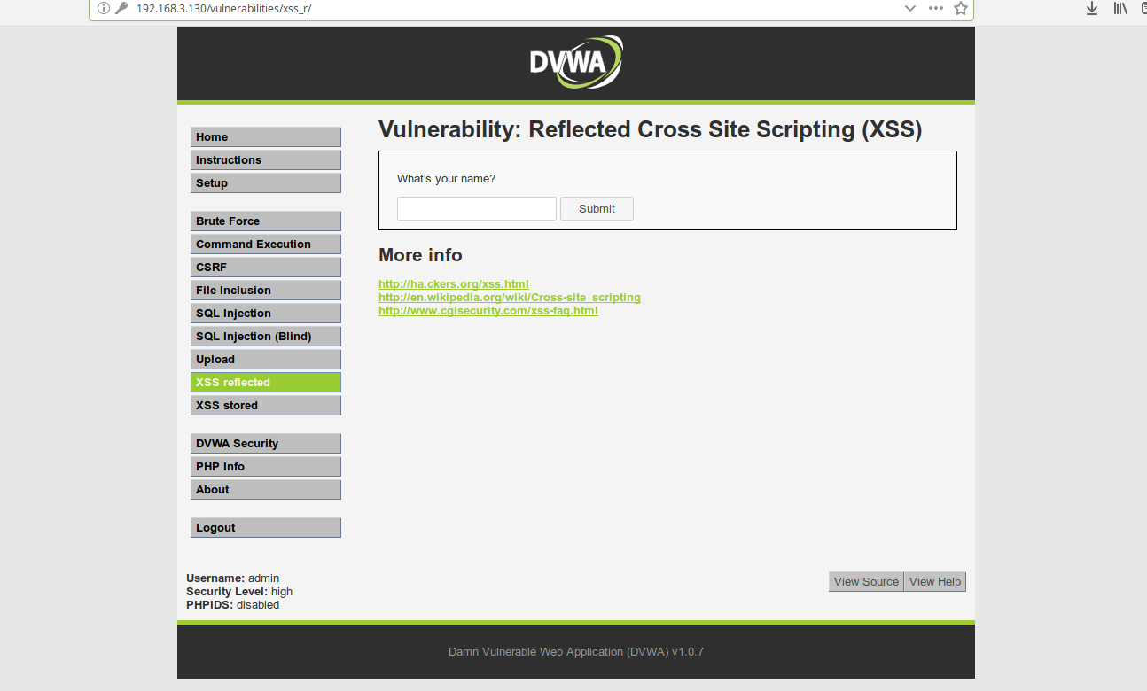Click the Logout menu item

pos(266,528)
